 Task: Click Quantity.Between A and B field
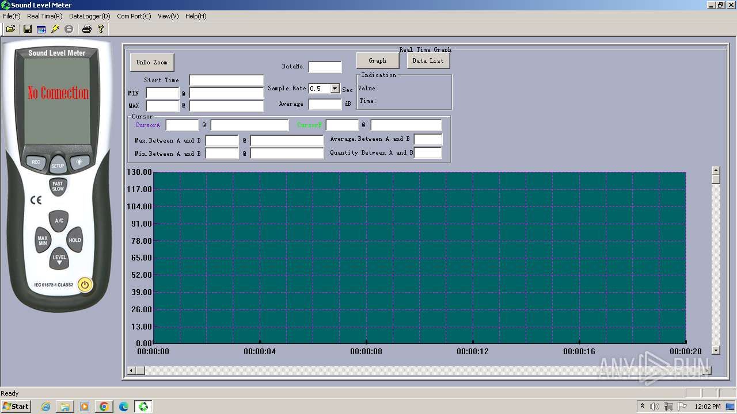pos(428,152)
